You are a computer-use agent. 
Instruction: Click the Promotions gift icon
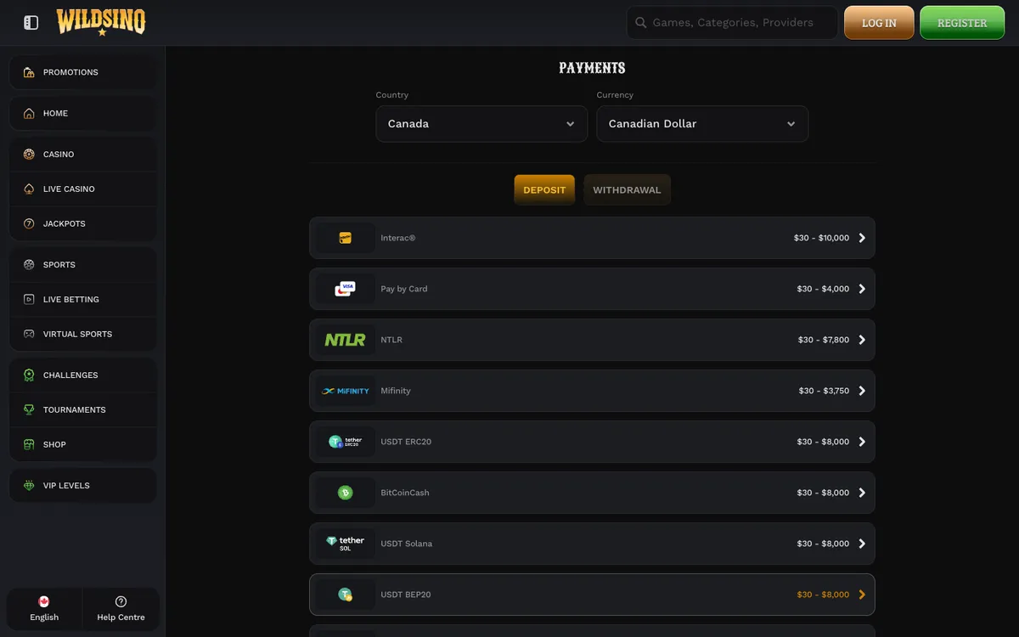pyautogui.click(x=29, y=72)
